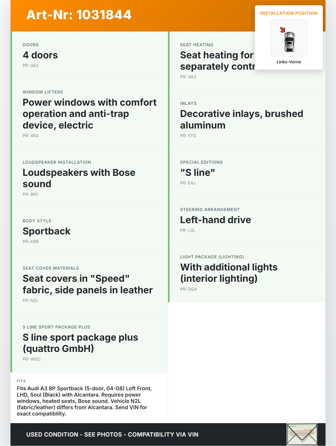Select the "S line" special edition entry

click(x=197, y=173)
